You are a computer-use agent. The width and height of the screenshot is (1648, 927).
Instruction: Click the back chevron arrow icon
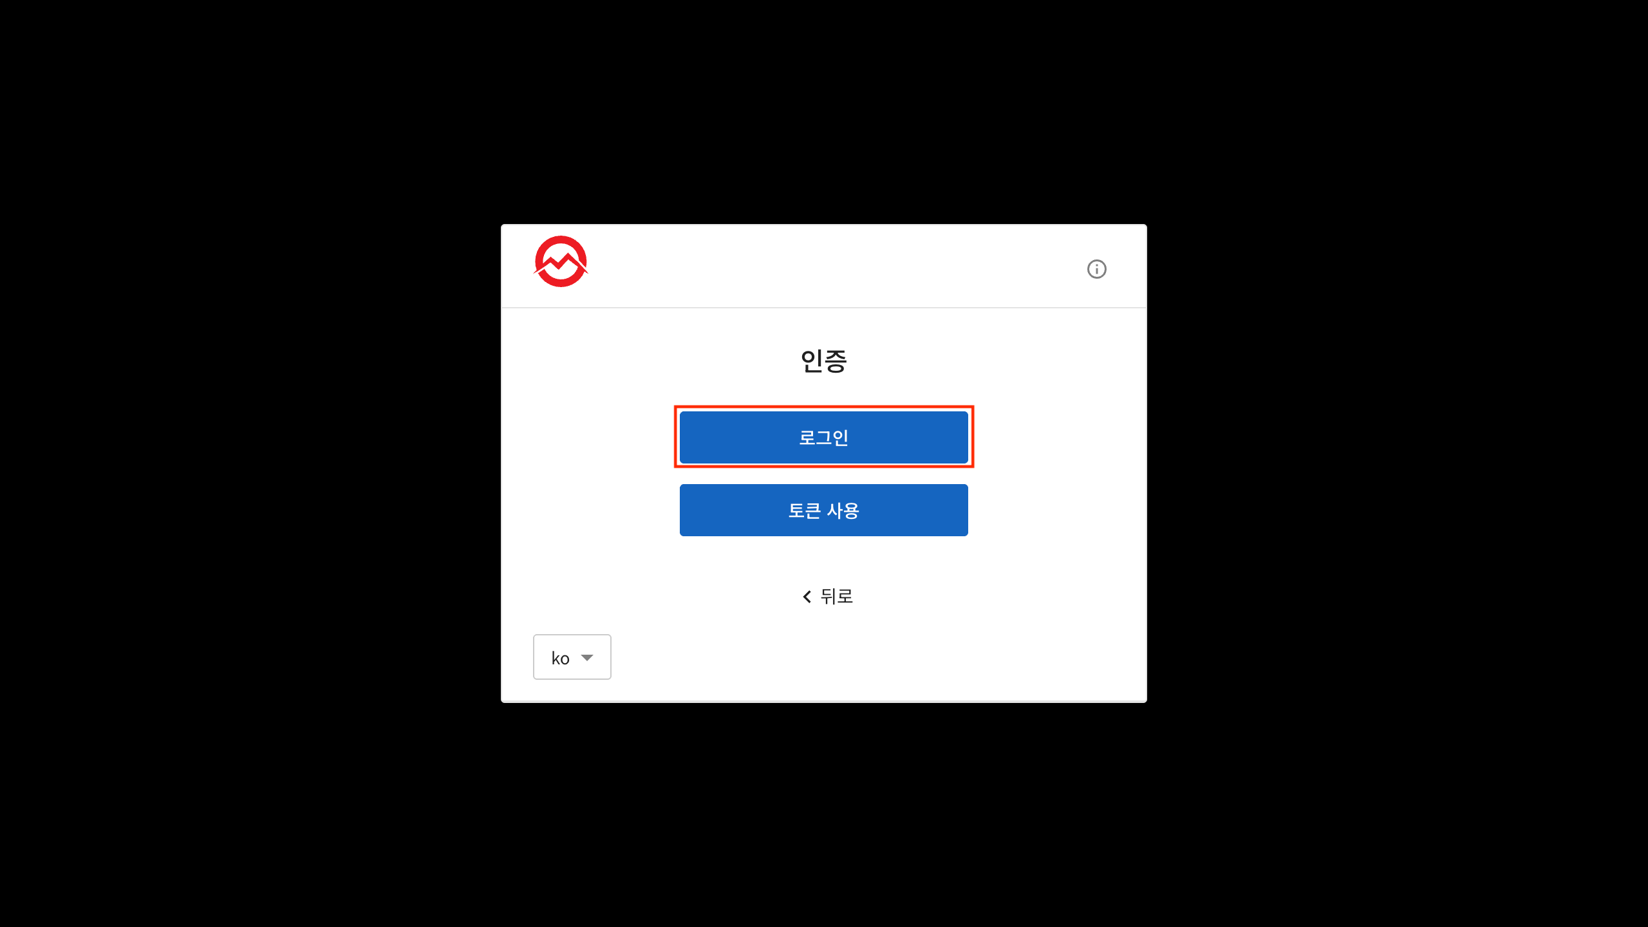[x=807, y=597]
